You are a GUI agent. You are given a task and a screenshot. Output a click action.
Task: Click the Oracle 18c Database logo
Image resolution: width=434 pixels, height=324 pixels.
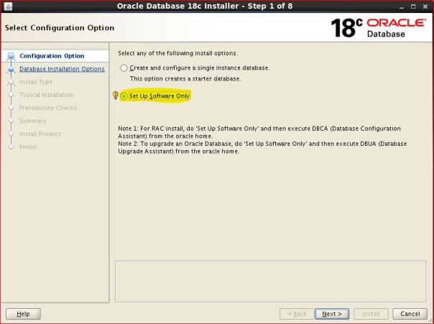pyautogui.click(x=378, y=28)
